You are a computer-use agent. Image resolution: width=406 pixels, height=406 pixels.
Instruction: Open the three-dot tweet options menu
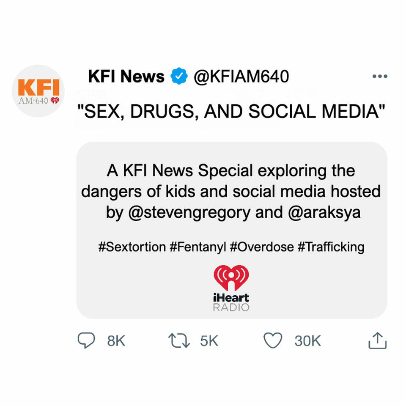(380, 75)
